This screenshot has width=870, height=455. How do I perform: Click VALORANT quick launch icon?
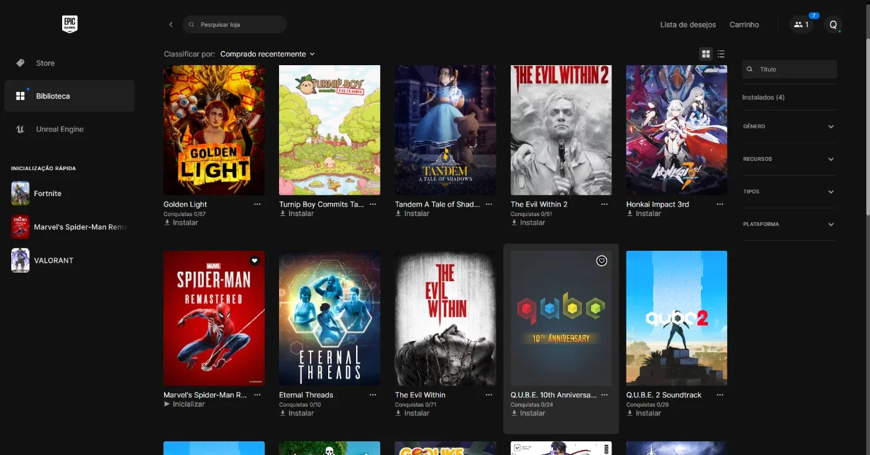(x=21, y=261)
